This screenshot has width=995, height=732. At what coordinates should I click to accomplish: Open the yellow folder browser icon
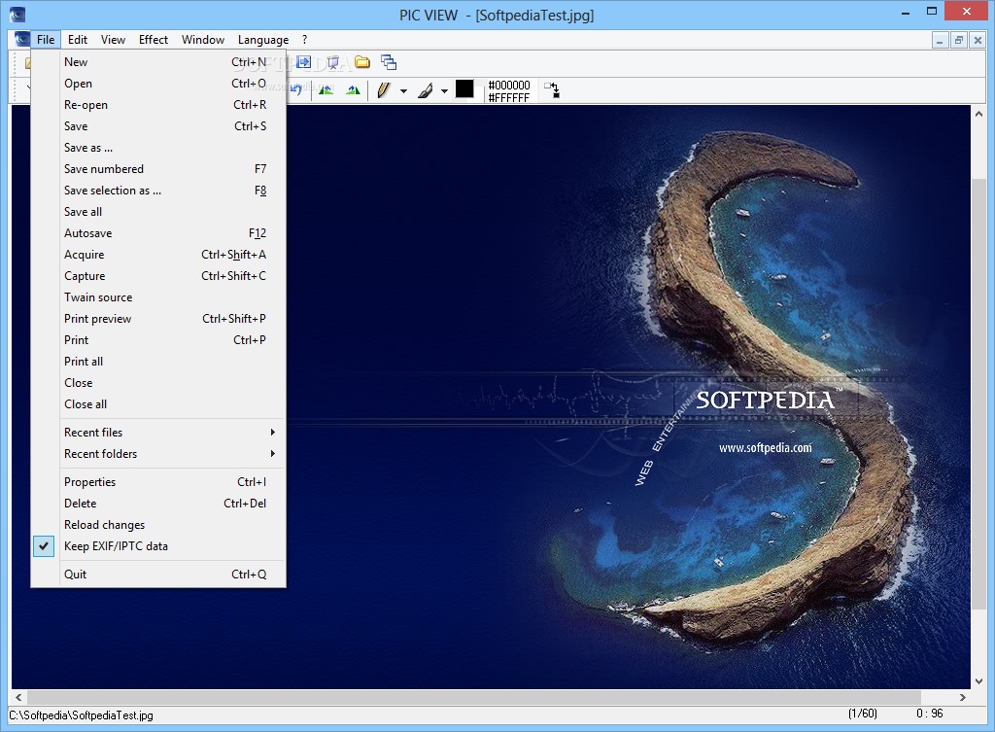(x=362, y=61)
